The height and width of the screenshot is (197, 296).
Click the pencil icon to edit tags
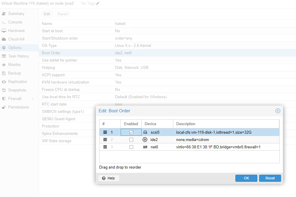tap(97, 4)
